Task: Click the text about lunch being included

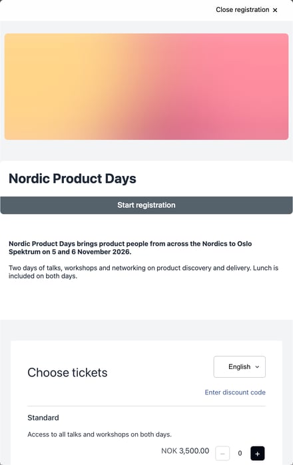Action: tap(143, 272)
